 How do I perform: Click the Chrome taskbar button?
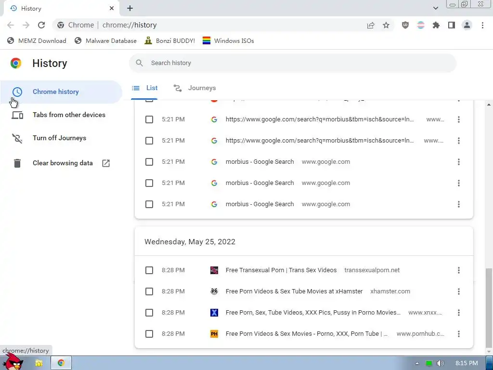click(x=61, y=363)
